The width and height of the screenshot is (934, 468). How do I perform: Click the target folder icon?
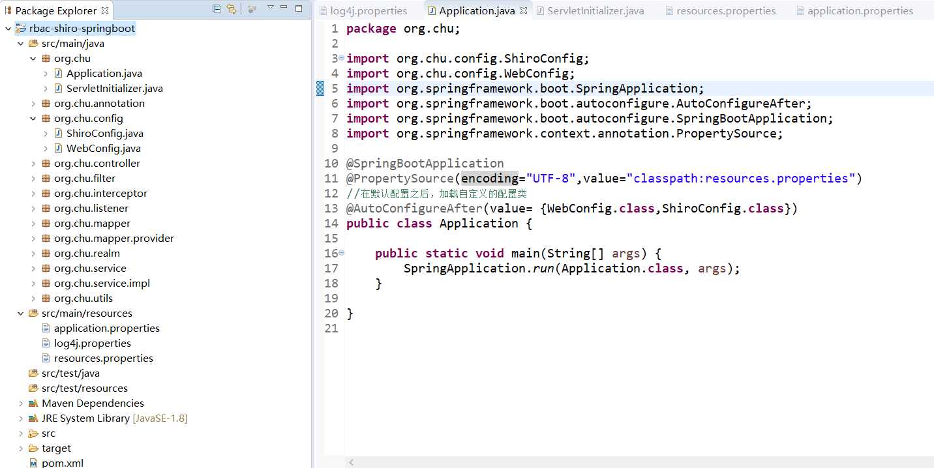coord(33,448)
